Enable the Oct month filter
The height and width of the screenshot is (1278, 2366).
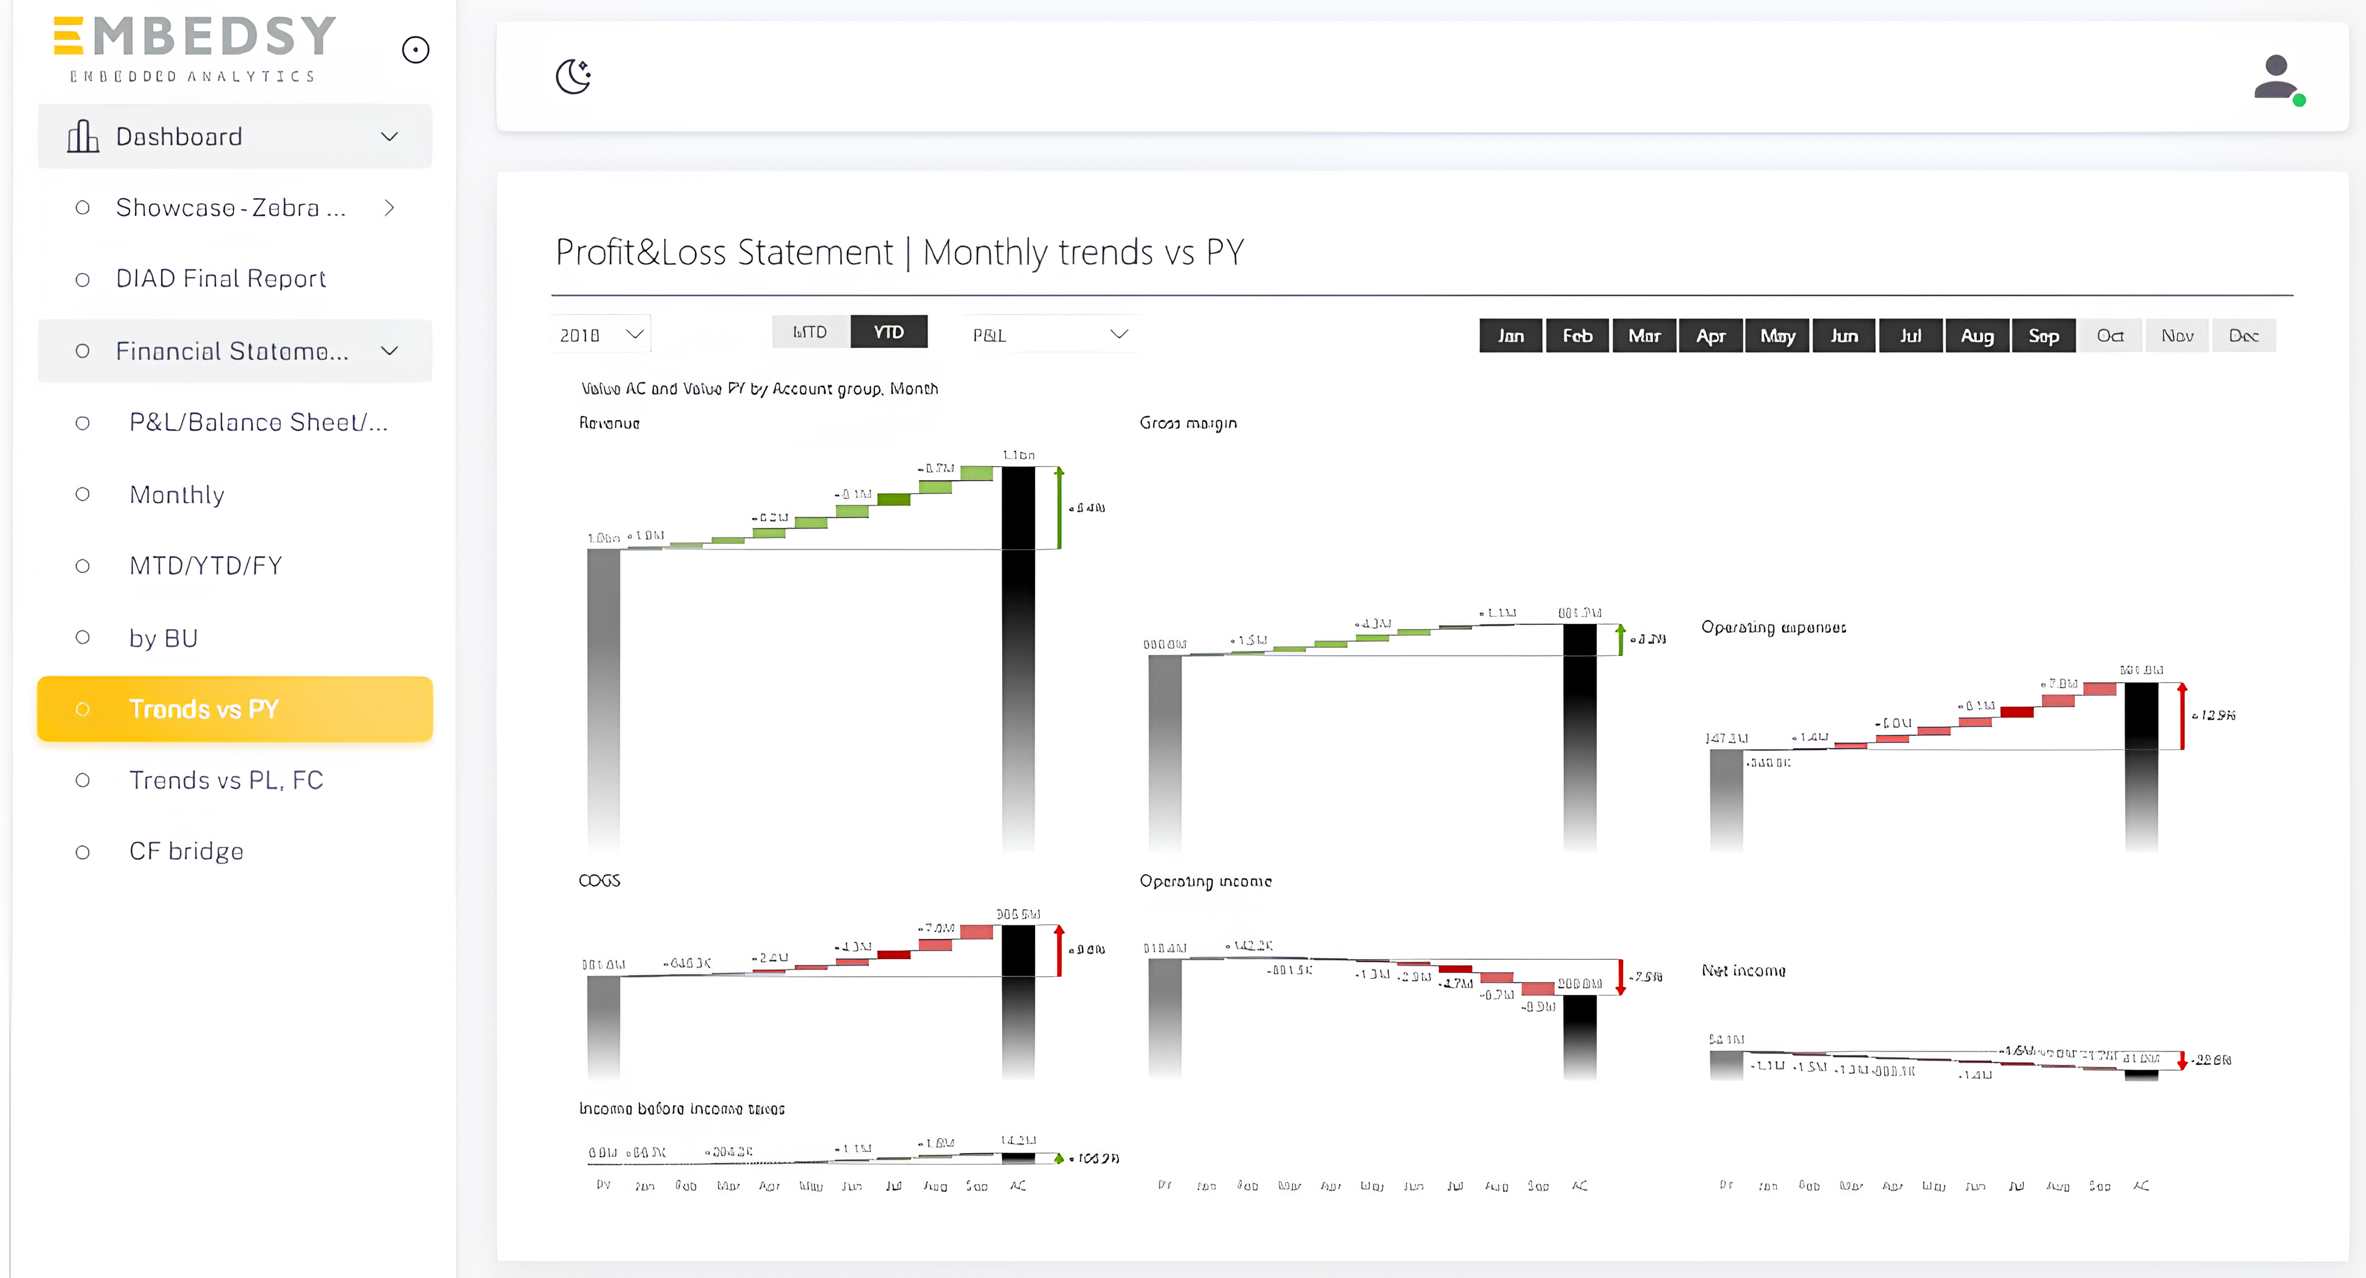coord(2110,335)
